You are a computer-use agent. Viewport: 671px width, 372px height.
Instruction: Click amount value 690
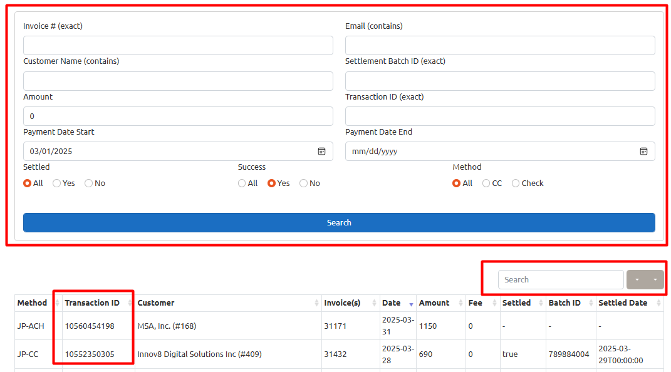426,354
